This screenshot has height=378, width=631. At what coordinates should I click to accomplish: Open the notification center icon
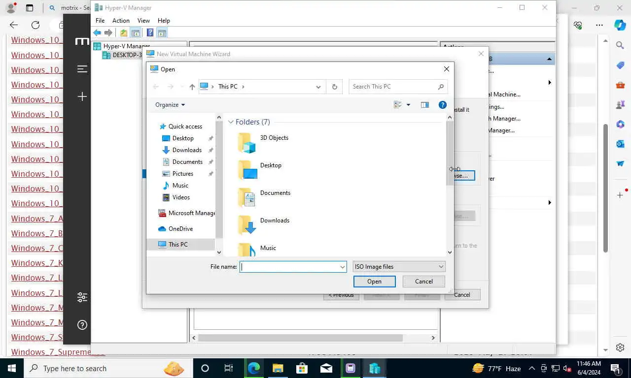[x=615, y=368]
